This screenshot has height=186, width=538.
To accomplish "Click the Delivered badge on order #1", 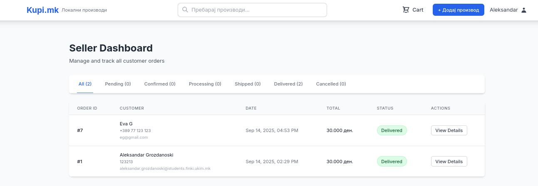I will click(x=392, y=162).
